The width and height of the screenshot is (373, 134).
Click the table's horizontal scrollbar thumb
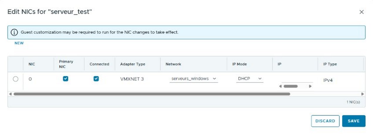point(152,94)
